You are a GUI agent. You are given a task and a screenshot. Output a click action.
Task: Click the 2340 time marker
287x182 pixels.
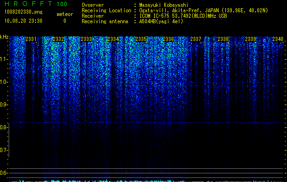point(278,39)
